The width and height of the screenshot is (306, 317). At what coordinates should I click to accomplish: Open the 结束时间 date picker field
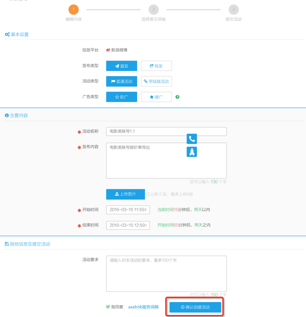128,225
